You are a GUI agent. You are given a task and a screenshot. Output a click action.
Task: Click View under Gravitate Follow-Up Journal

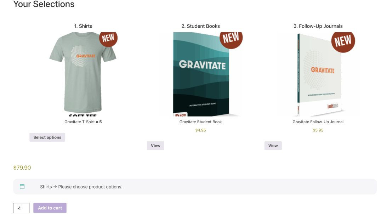[273, 146]
